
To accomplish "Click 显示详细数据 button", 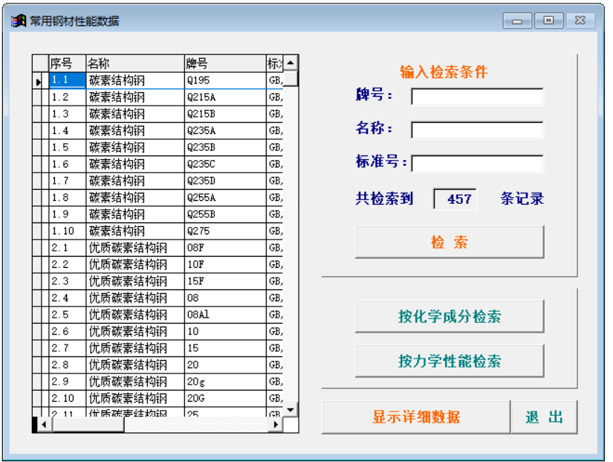I will click(x=415, y=417).
